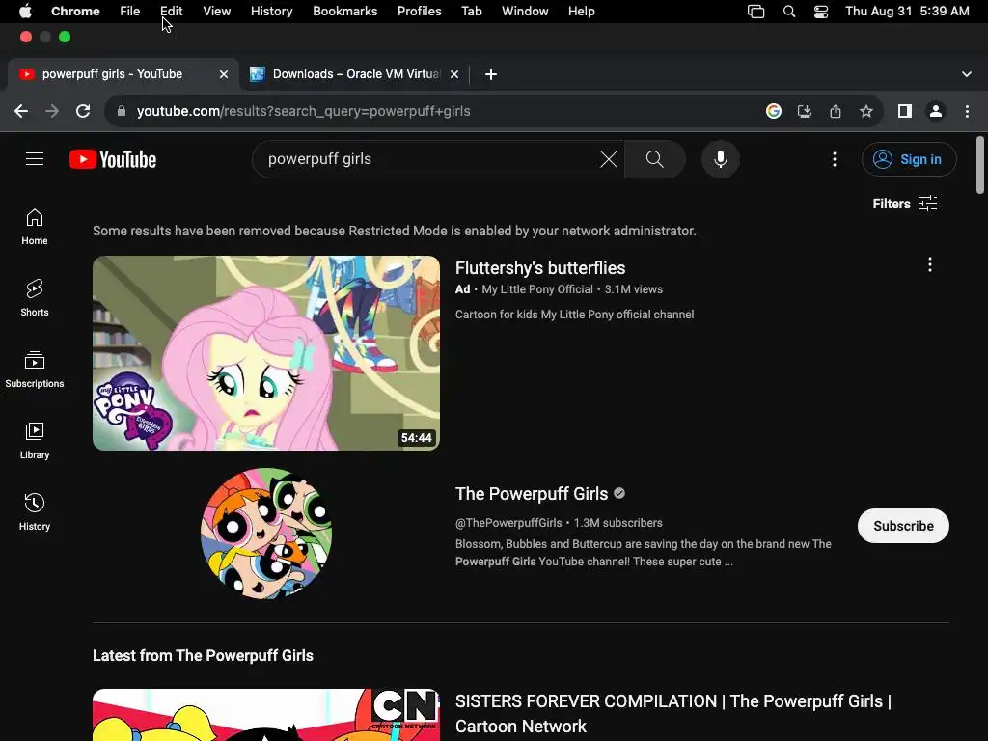Open Subscriptions in the sidebar
The width and height of the screenshot is (988, 741).
[x=35, y=370]
